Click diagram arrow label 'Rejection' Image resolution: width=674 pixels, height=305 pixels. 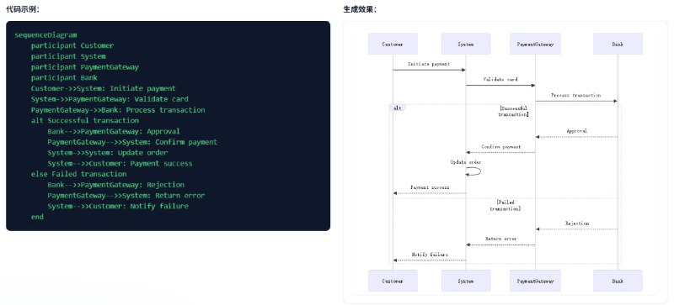pos(577,223)
